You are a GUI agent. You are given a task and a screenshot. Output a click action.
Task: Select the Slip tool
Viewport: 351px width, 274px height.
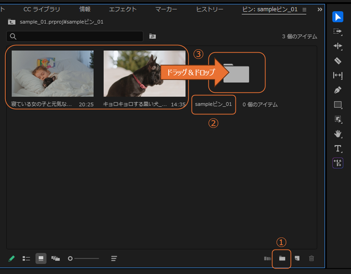coord(337,75)
